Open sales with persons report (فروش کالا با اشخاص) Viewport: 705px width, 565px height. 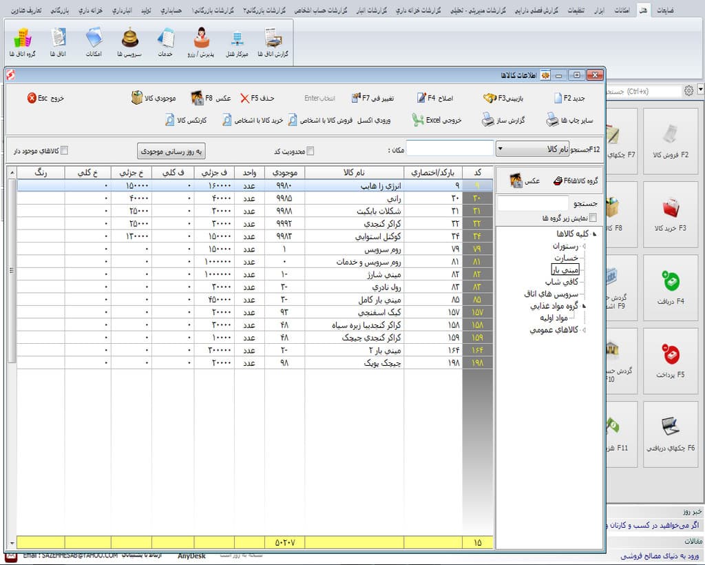320,121
